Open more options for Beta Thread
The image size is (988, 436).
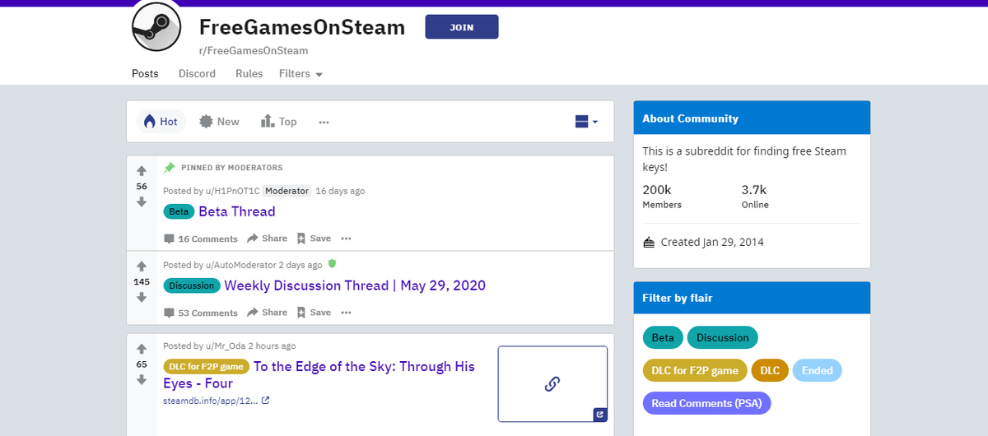click(346, 239)
